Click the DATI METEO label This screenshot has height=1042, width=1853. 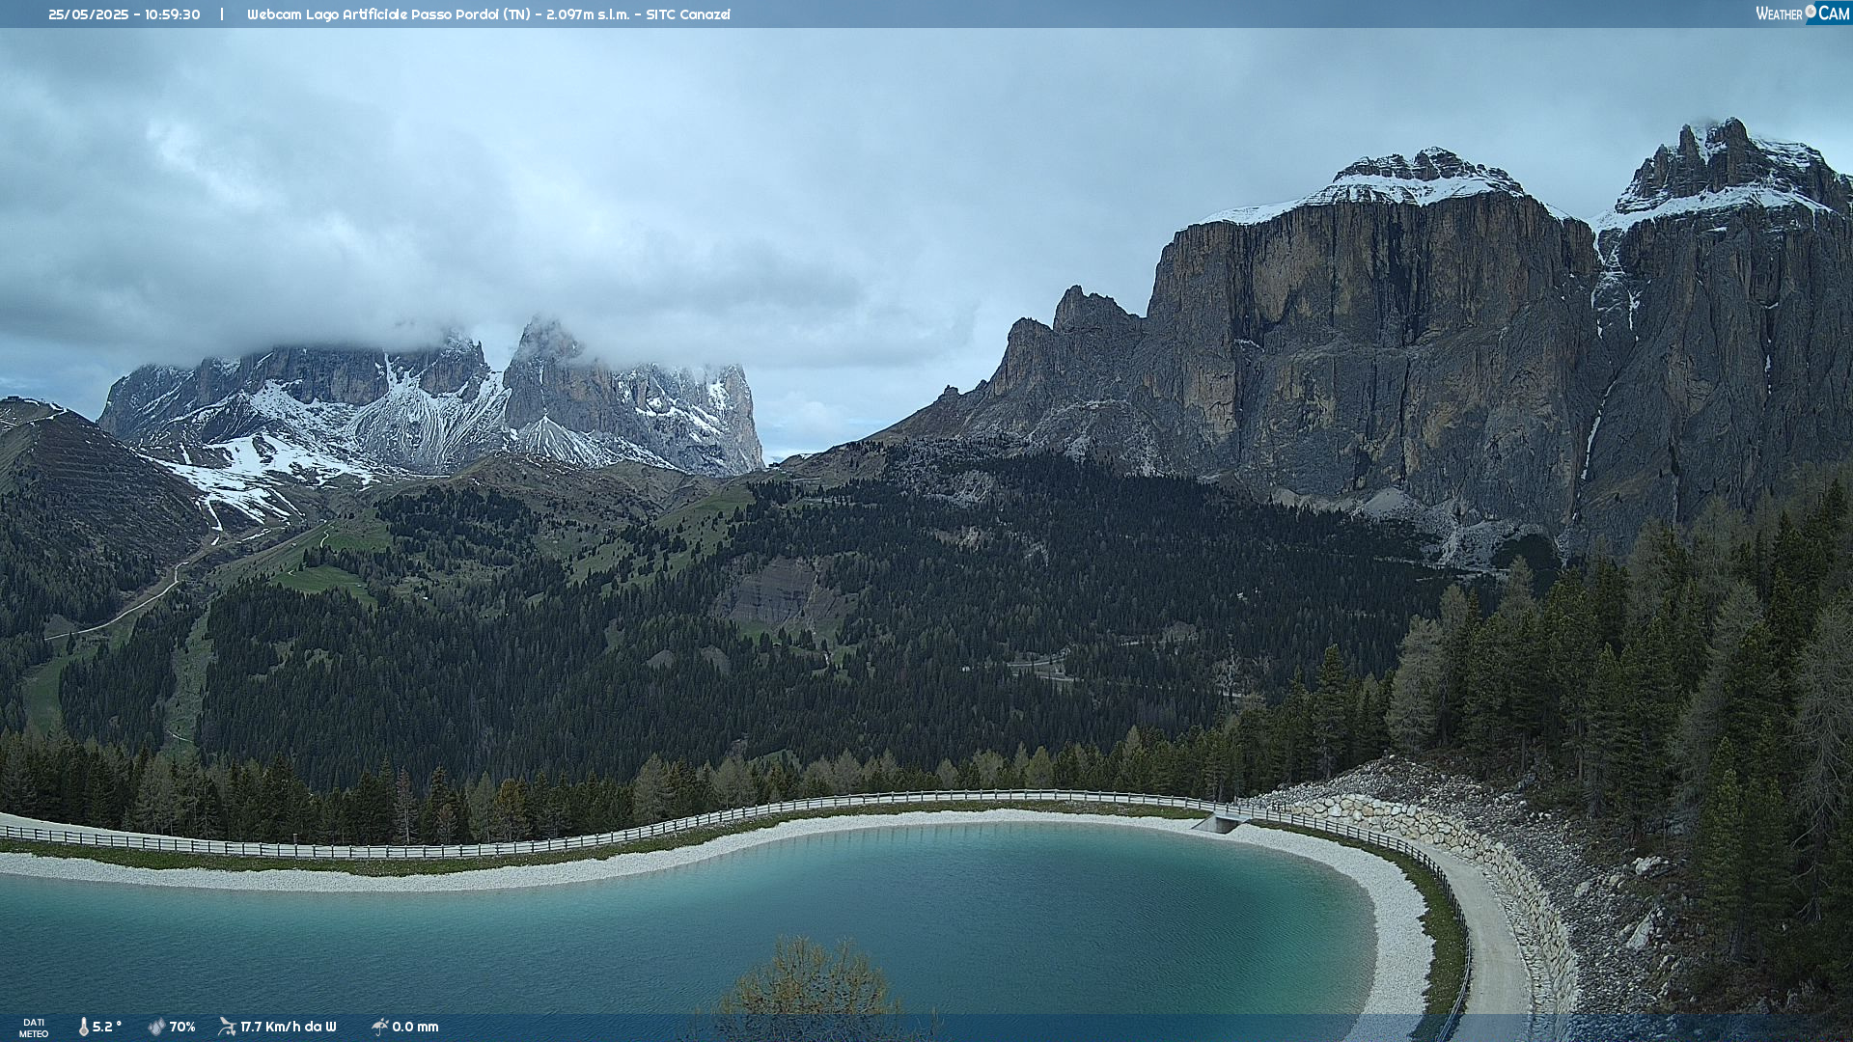pos(34,1028)
